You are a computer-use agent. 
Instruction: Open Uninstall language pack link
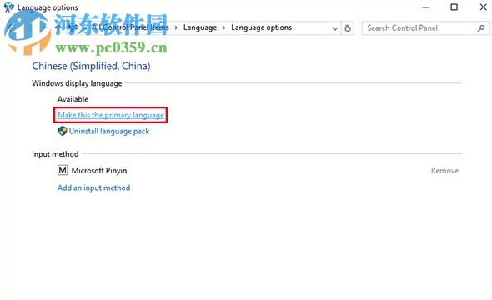(x=109, y=132)
